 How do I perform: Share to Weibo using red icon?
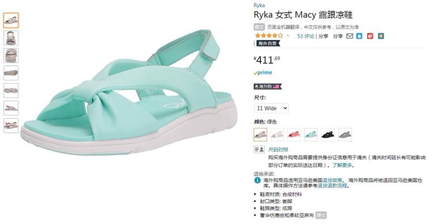click(370, 36)
